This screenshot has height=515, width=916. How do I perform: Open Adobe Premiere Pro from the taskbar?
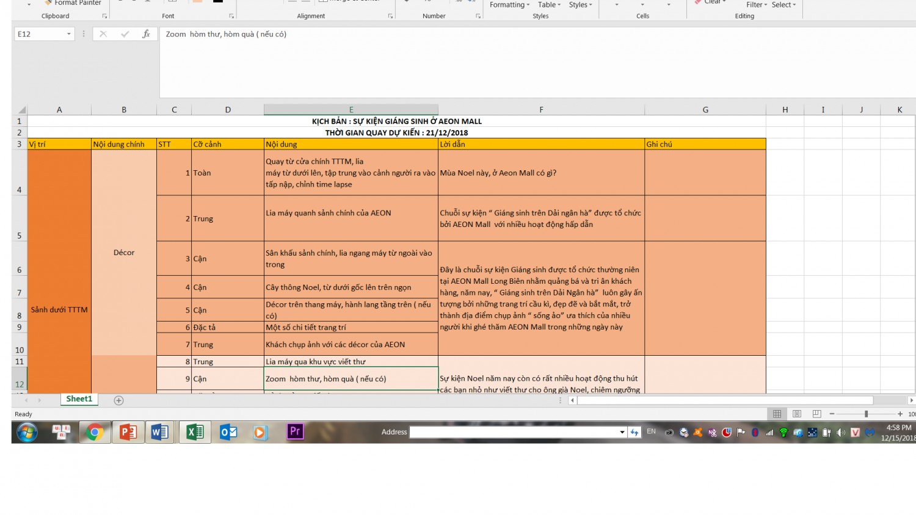pos(295,431)
